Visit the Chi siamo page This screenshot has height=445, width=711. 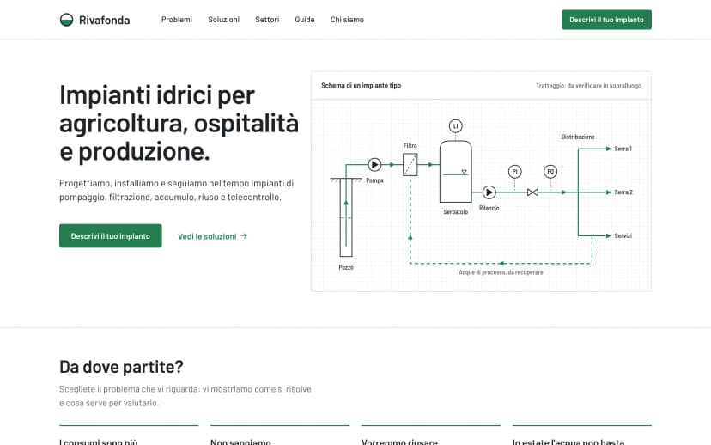[347, 20]
